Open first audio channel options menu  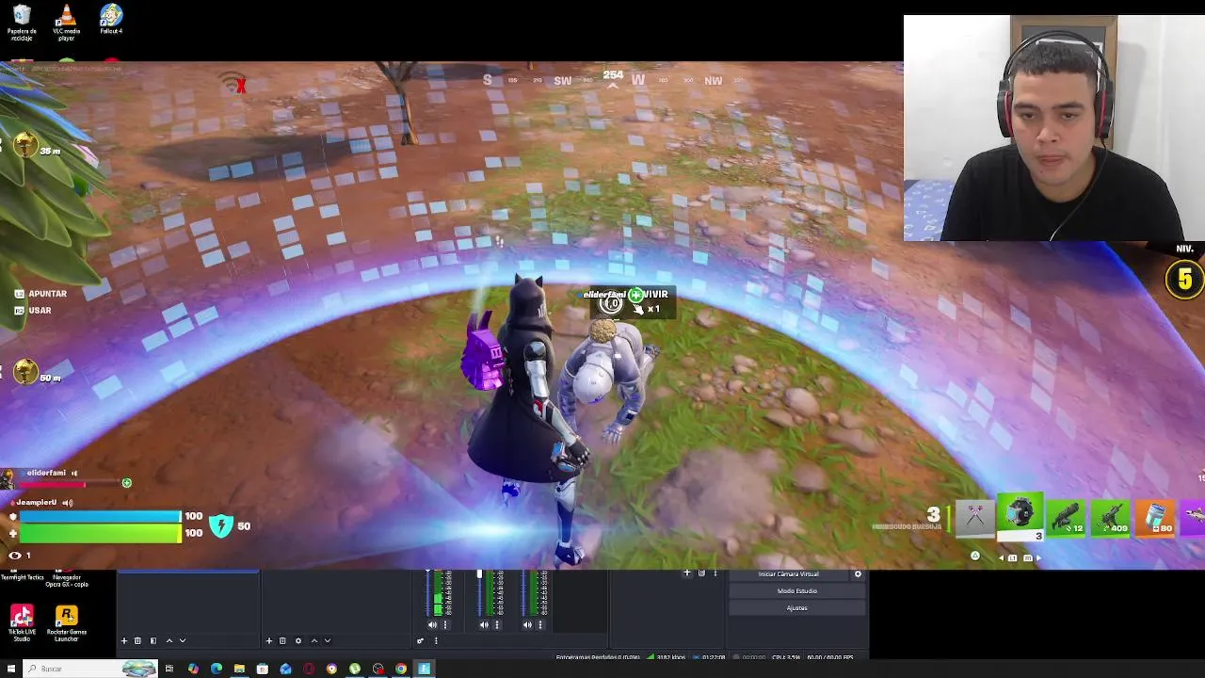(445, 624)
